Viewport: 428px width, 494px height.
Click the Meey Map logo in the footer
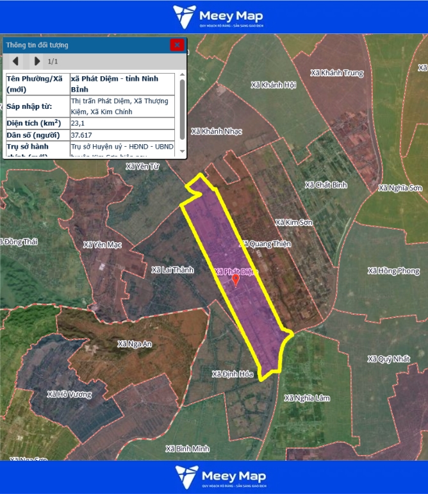tap(221, 477)
